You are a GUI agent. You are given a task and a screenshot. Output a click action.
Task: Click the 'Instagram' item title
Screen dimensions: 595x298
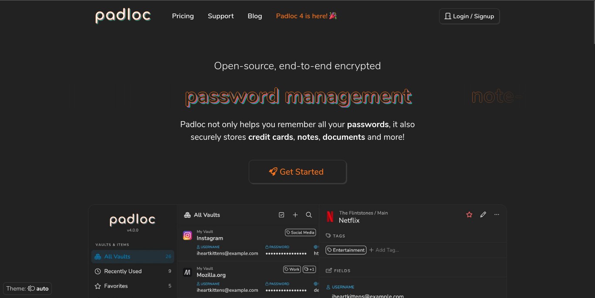(210, 238)
